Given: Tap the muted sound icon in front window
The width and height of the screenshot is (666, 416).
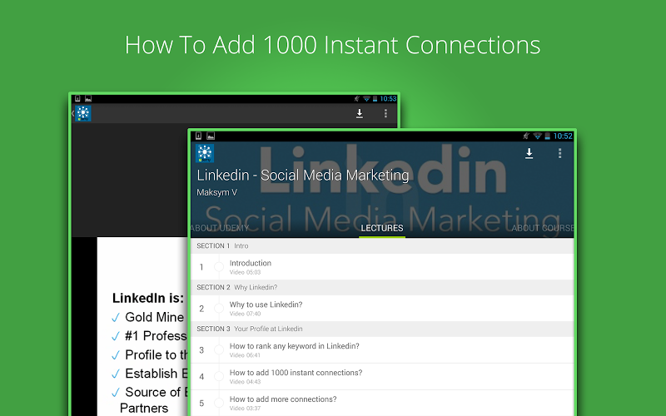Looking at the screenshot, I should tap(526, 136).
